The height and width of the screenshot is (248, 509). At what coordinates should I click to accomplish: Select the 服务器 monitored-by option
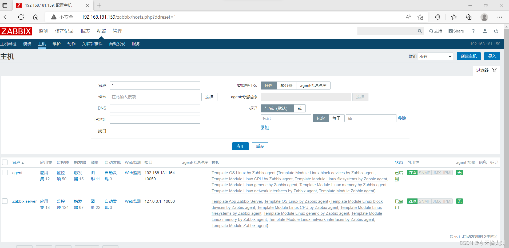pos(286,85)
